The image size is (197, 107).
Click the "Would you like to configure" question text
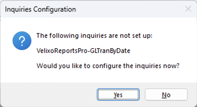[x=108, y=66]
